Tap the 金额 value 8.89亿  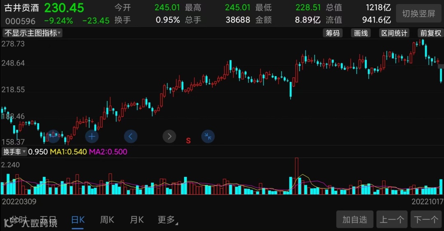click(308, 20)
